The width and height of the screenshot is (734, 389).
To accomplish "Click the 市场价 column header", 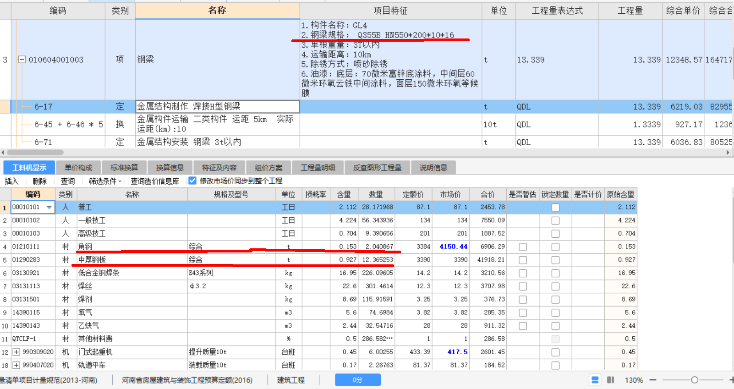I will click(451, 194).
